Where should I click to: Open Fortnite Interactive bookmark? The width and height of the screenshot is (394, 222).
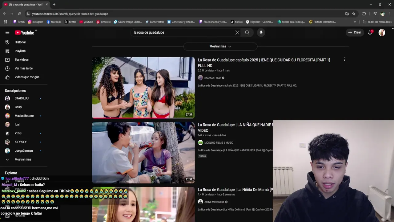(x=323, y=22)
